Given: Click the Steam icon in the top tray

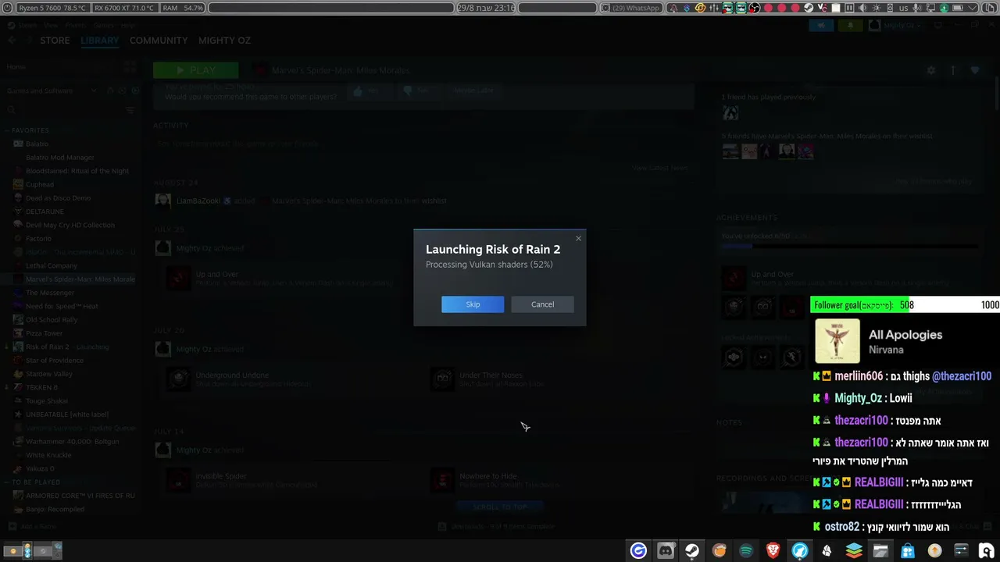Looking at the screenshot, I should pos(809,8).
